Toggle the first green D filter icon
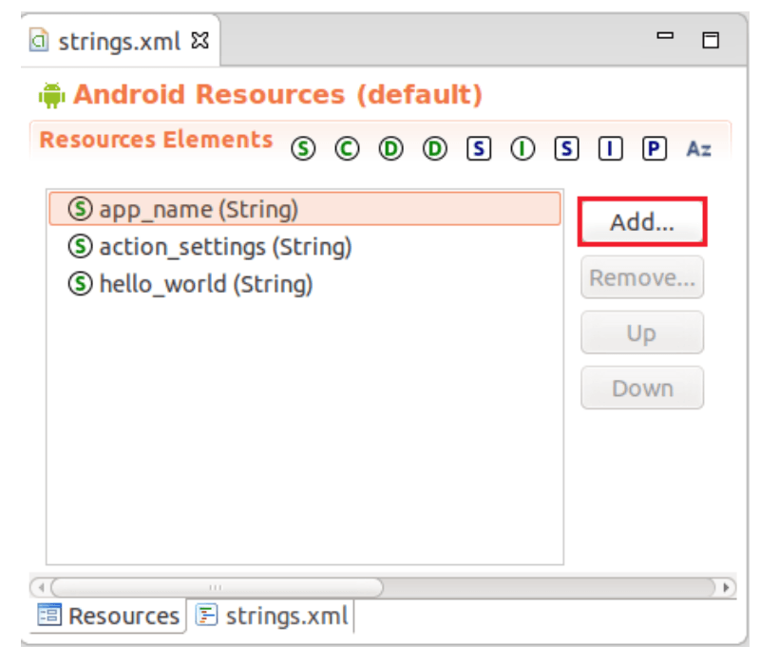The image size is (779, 665). tap(390, 150)
